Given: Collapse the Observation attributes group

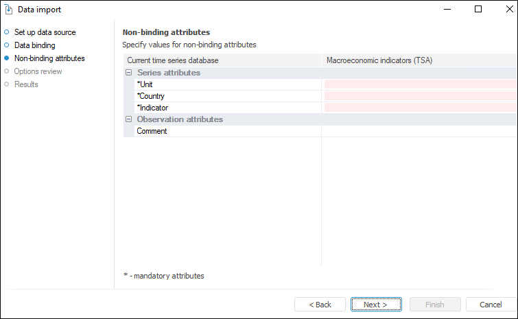Looking at the screenshot, I should pyautogui.click(x=128, y=119).
